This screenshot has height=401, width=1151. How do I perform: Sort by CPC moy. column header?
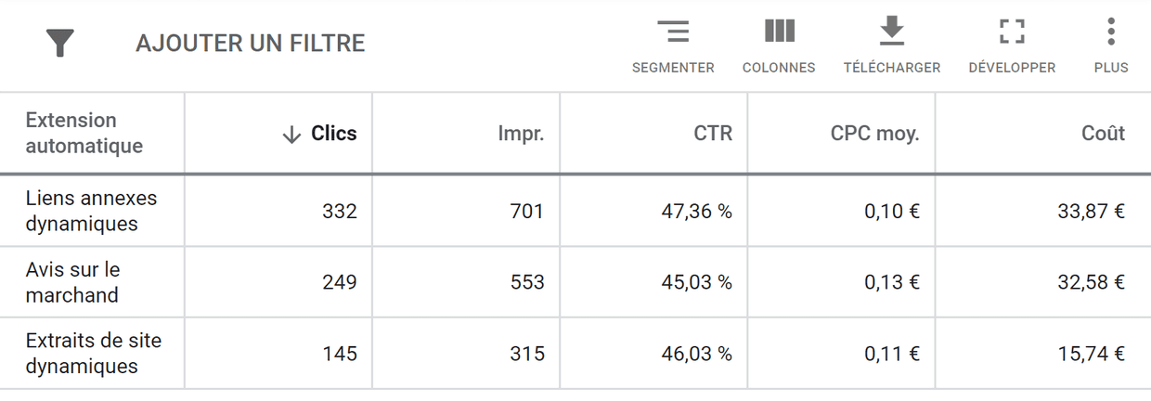874,134
